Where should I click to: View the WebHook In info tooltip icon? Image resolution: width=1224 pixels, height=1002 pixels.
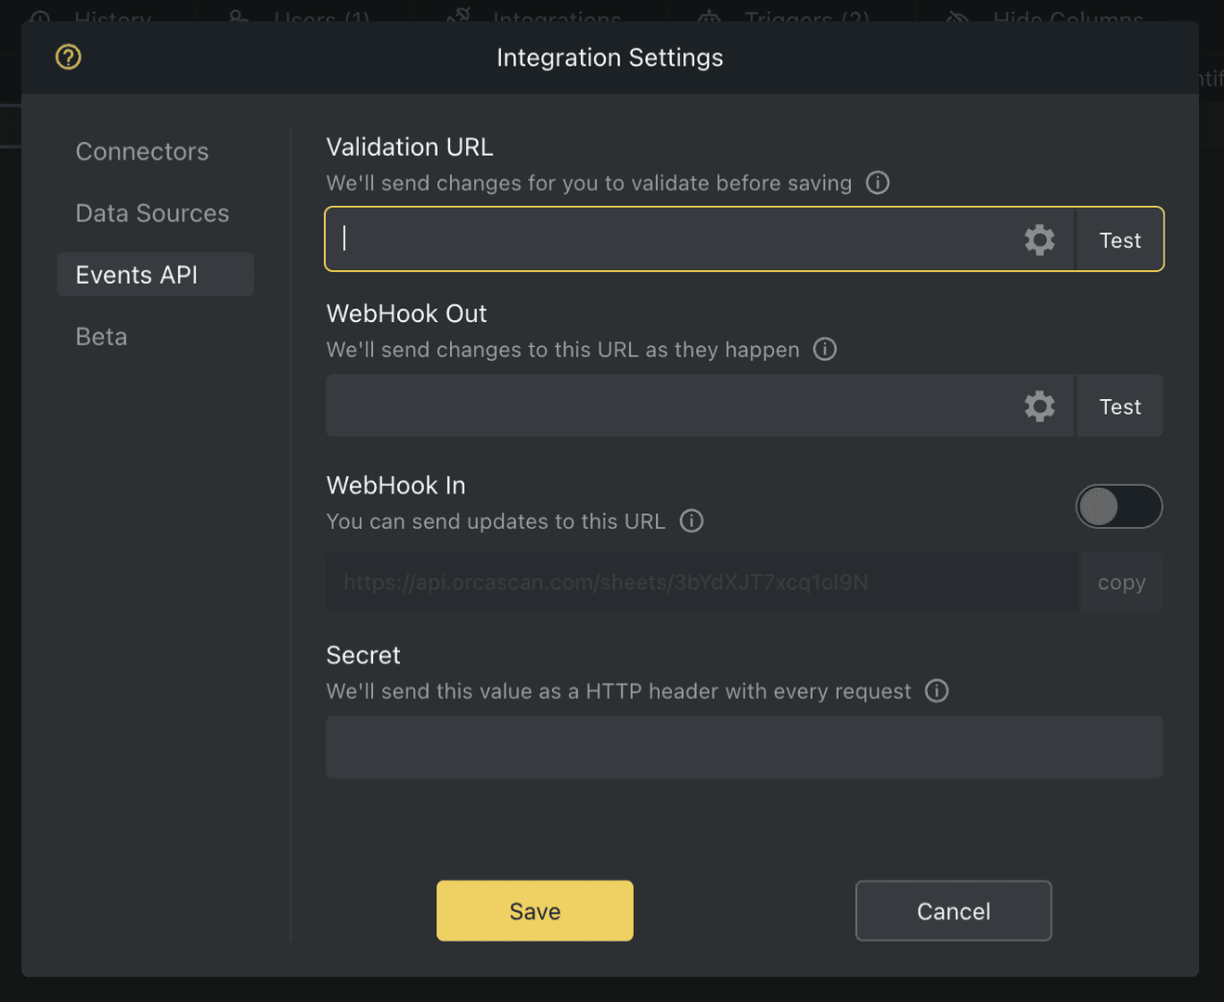(x=690, y=520)
